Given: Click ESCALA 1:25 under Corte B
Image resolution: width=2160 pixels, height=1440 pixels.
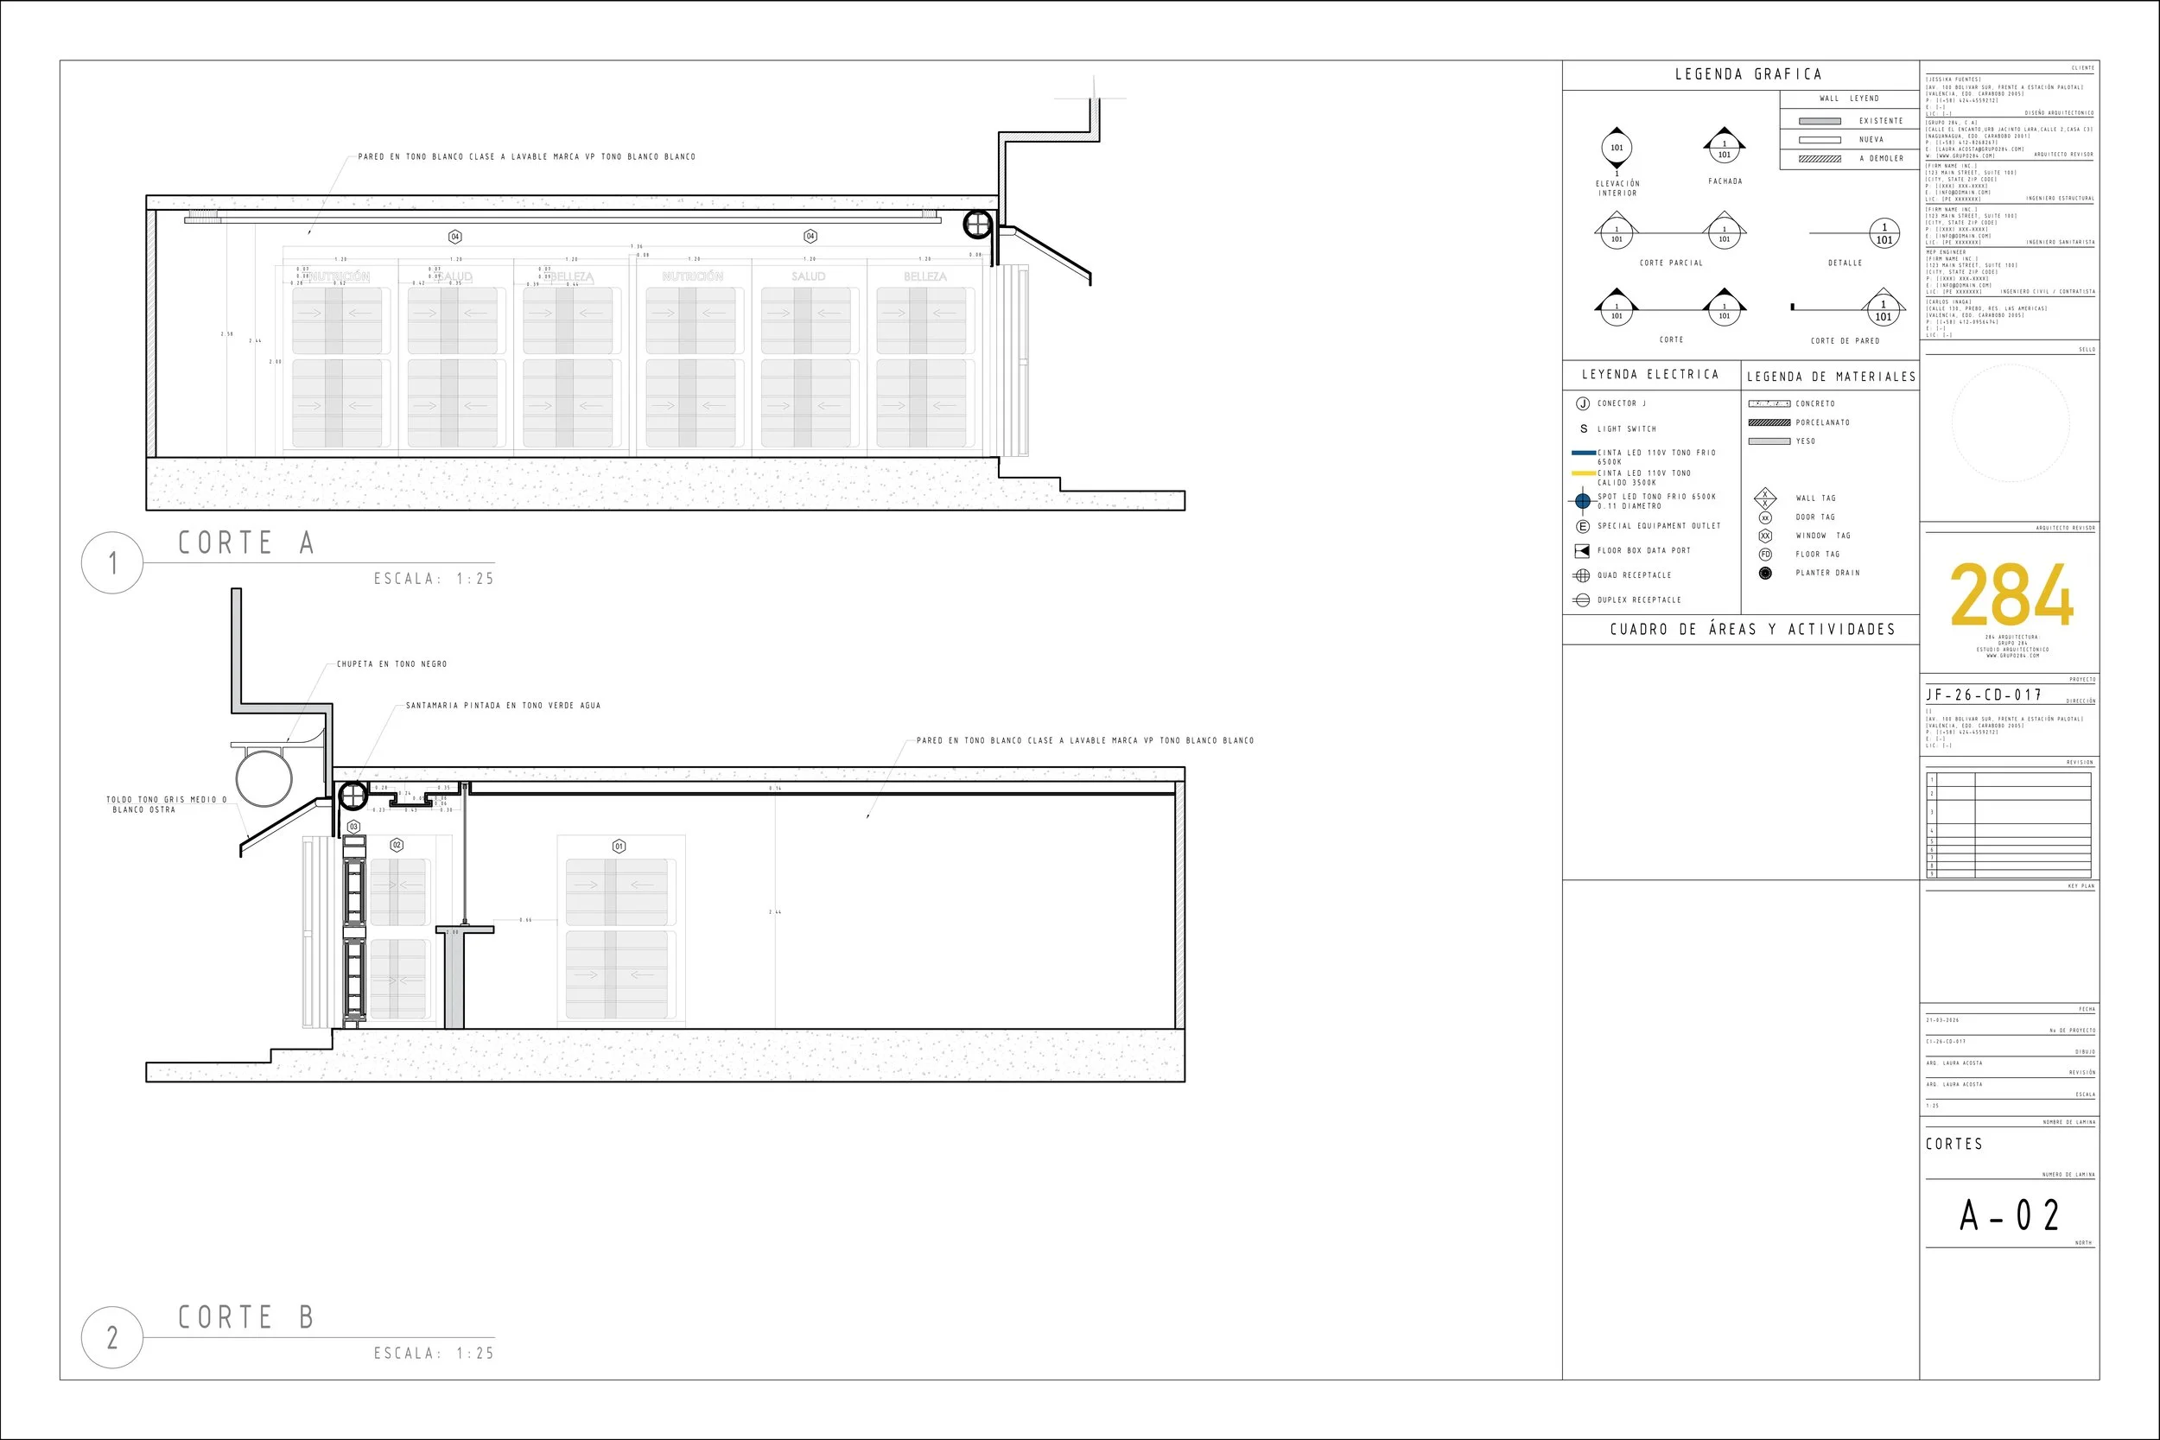Looking at the screenshot, I should point(434,1353).
